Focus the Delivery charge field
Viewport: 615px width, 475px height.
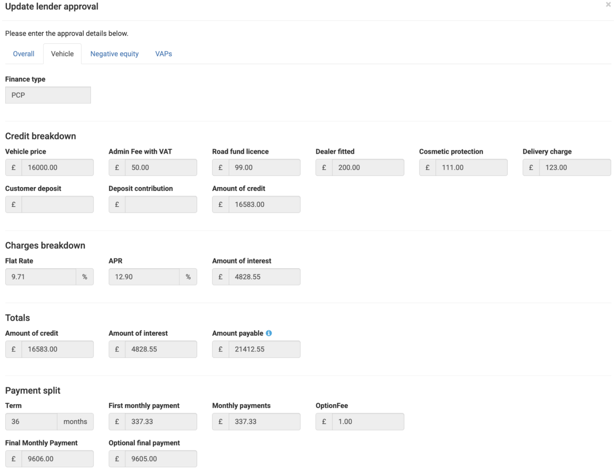pos(575,168)
